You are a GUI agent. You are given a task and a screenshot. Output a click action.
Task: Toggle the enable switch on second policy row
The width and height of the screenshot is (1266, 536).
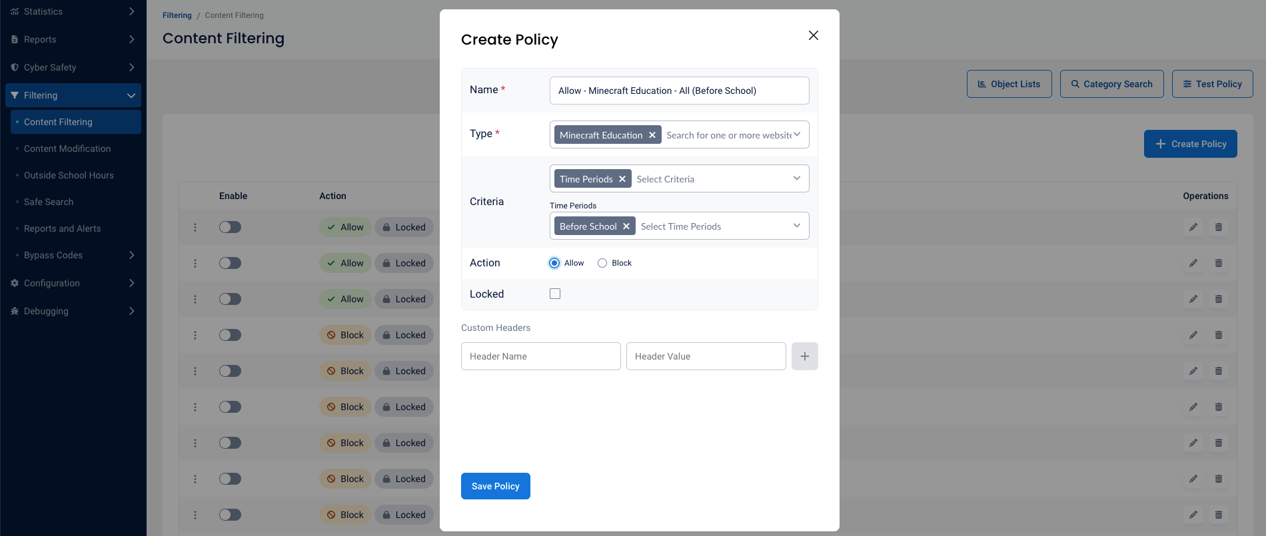(x=230, y=263)
